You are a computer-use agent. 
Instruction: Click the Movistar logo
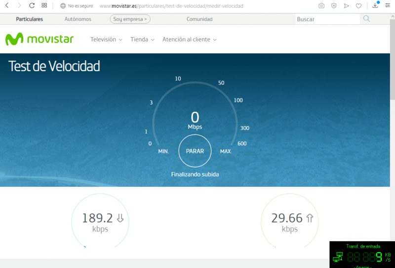point(39,39)
